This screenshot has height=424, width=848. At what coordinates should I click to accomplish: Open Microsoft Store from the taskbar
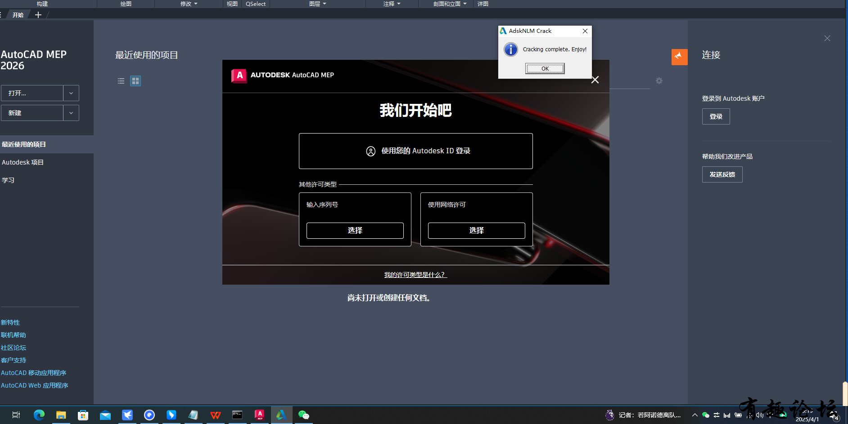(x=83, y=415)
